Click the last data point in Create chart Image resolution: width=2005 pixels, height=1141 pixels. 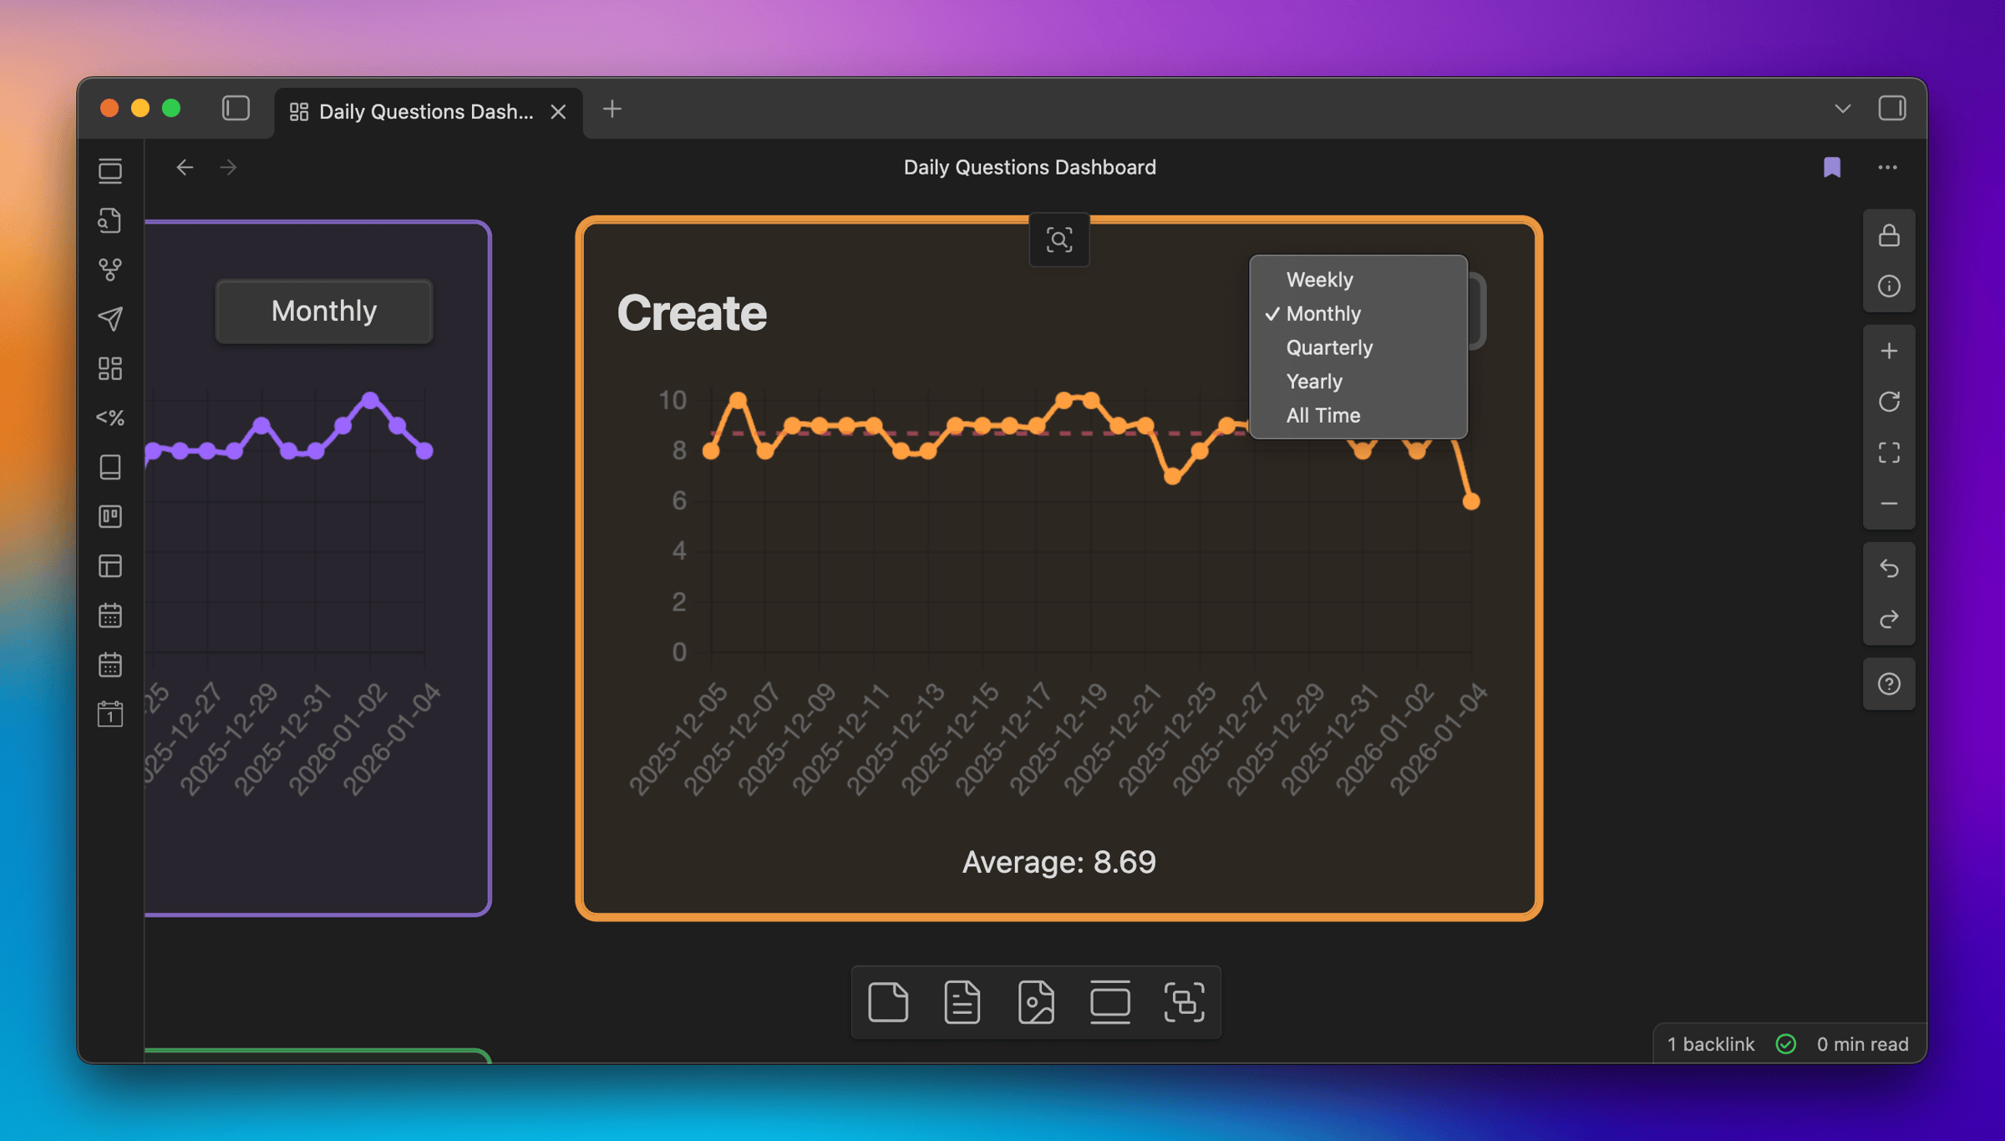[1471, 501]
